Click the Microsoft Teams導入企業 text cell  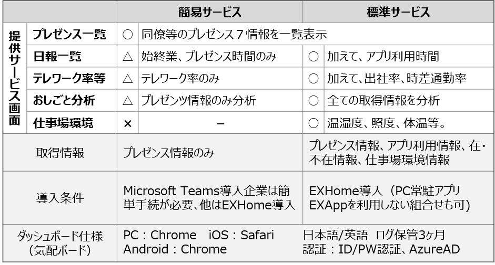pyautogui.click(x=209, y=198)
